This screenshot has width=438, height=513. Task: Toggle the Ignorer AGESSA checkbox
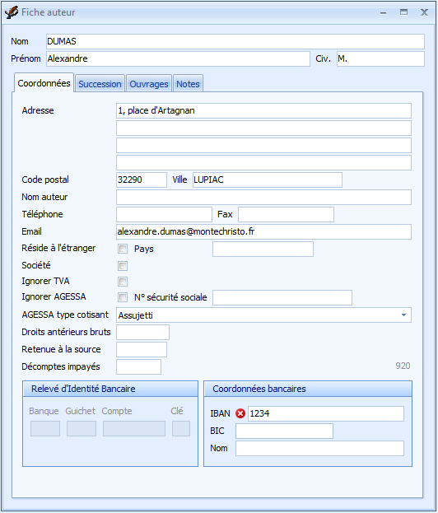coord(123,297)
